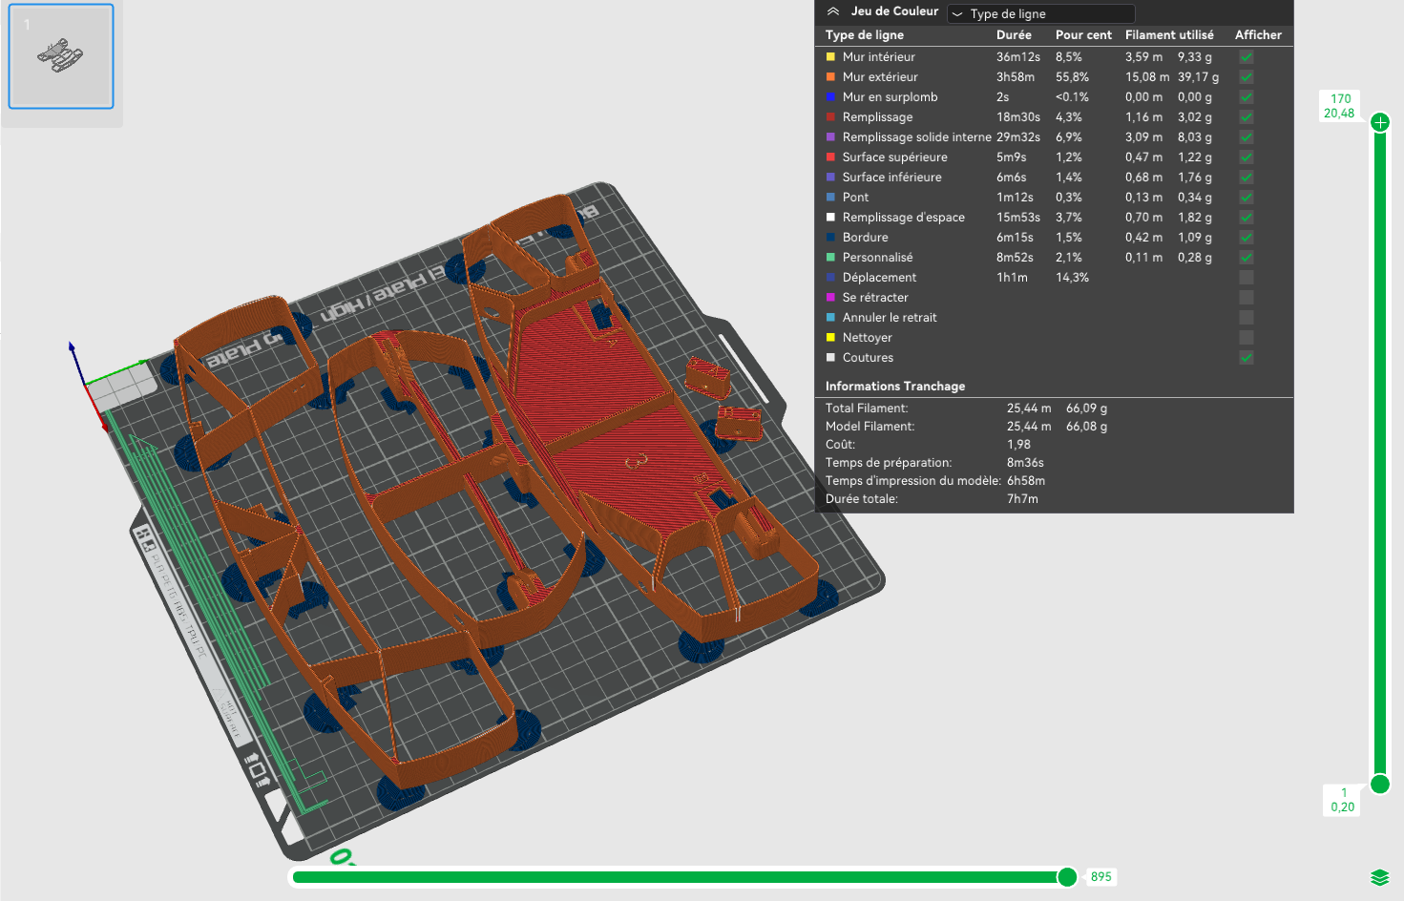
Task: Toggle Mur extérieur visibility checkbox
Action: (x=1247, y=77)
